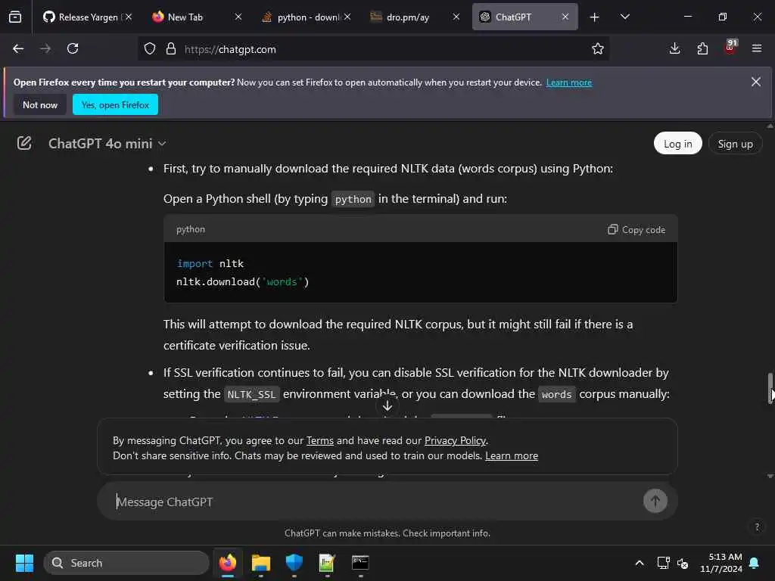Open the notifications bell icon

click(x=755, y=563)
